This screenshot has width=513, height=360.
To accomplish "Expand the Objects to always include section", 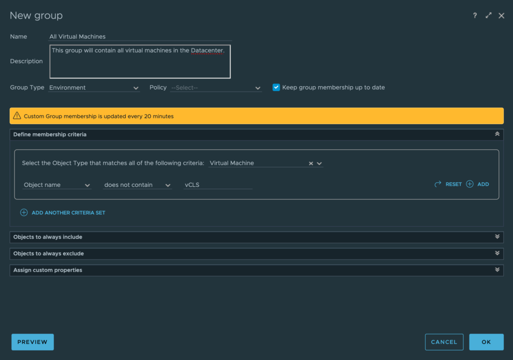I will [497, 237].
